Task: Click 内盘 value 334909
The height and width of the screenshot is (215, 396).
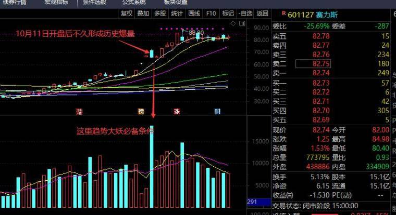Action: pos(378,167)
